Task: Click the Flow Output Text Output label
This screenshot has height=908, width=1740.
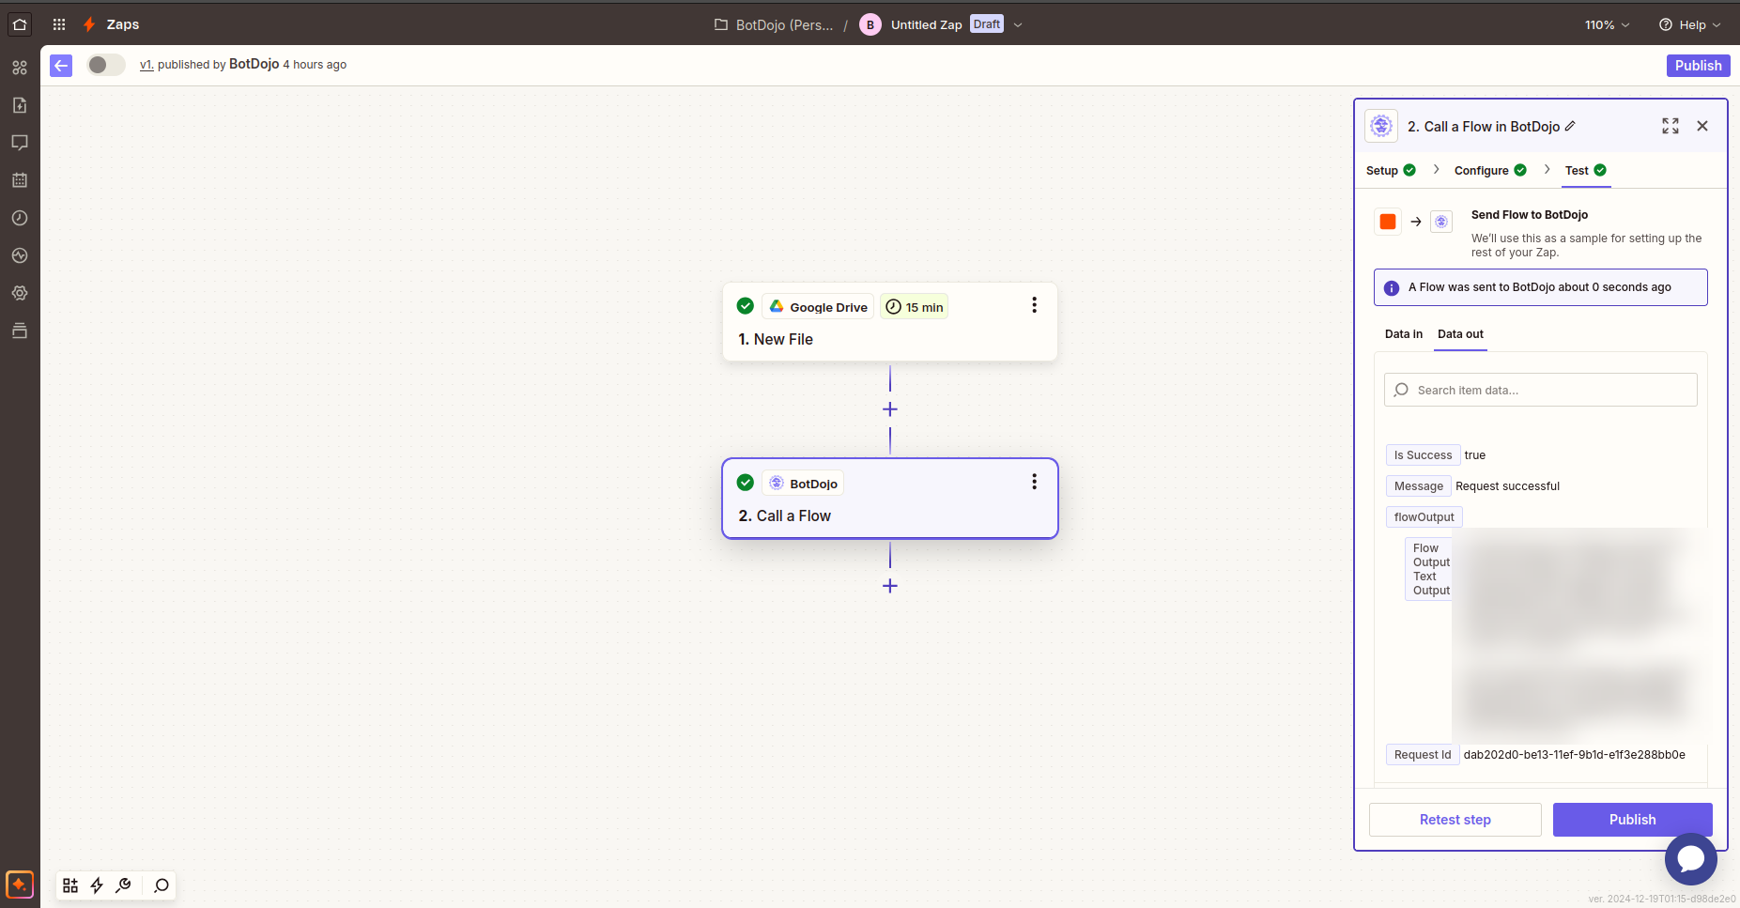Action: click(1430, 569)
